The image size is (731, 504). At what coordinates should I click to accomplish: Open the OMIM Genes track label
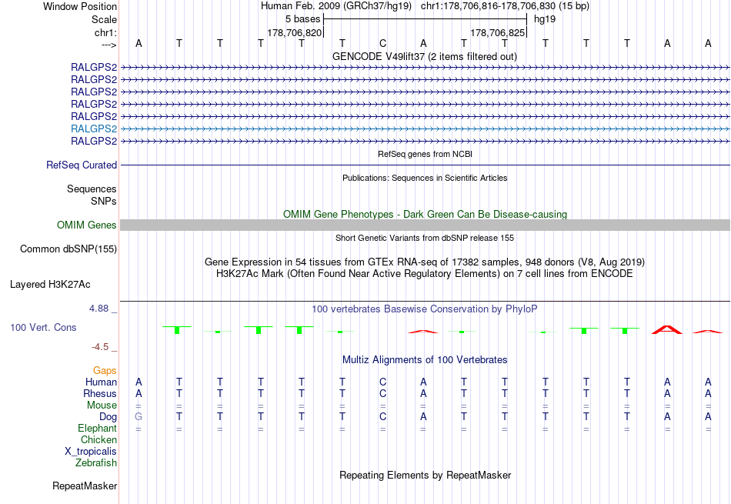coord(87,225)
